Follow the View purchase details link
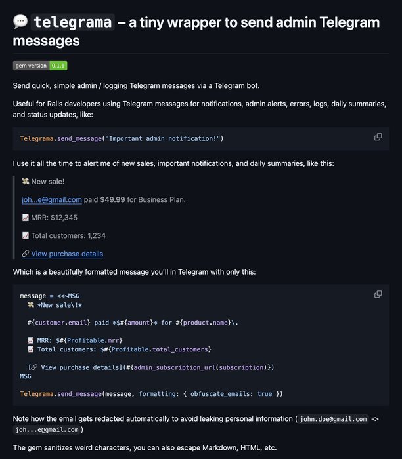Image resolution: width=402 pixels, height=459 pixels. 67,254
